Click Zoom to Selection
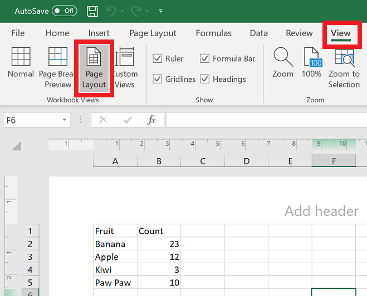This screenshot has width=367, height=296. point(344,67)
